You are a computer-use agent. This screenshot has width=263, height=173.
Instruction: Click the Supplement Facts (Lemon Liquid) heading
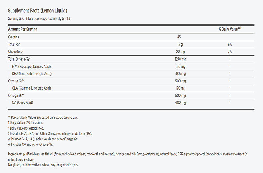(38, 11)
